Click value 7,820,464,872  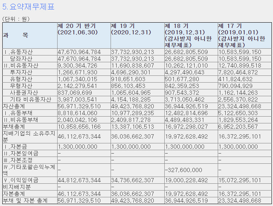coord(238,72)
